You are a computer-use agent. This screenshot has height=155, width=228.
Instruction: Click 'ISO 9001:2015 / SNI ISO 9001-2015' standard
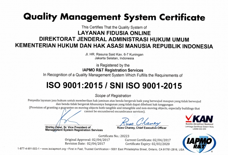(114, 86)
